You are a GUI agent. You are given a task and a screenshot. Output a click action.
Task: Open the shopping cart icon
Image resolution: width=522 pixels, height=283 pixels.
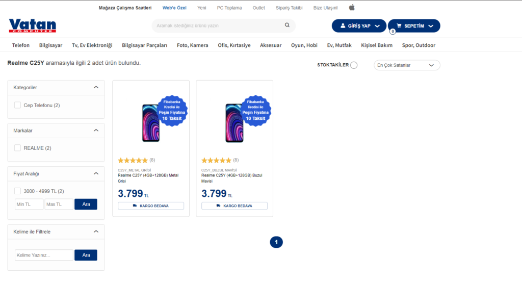[x=399, y=26]
